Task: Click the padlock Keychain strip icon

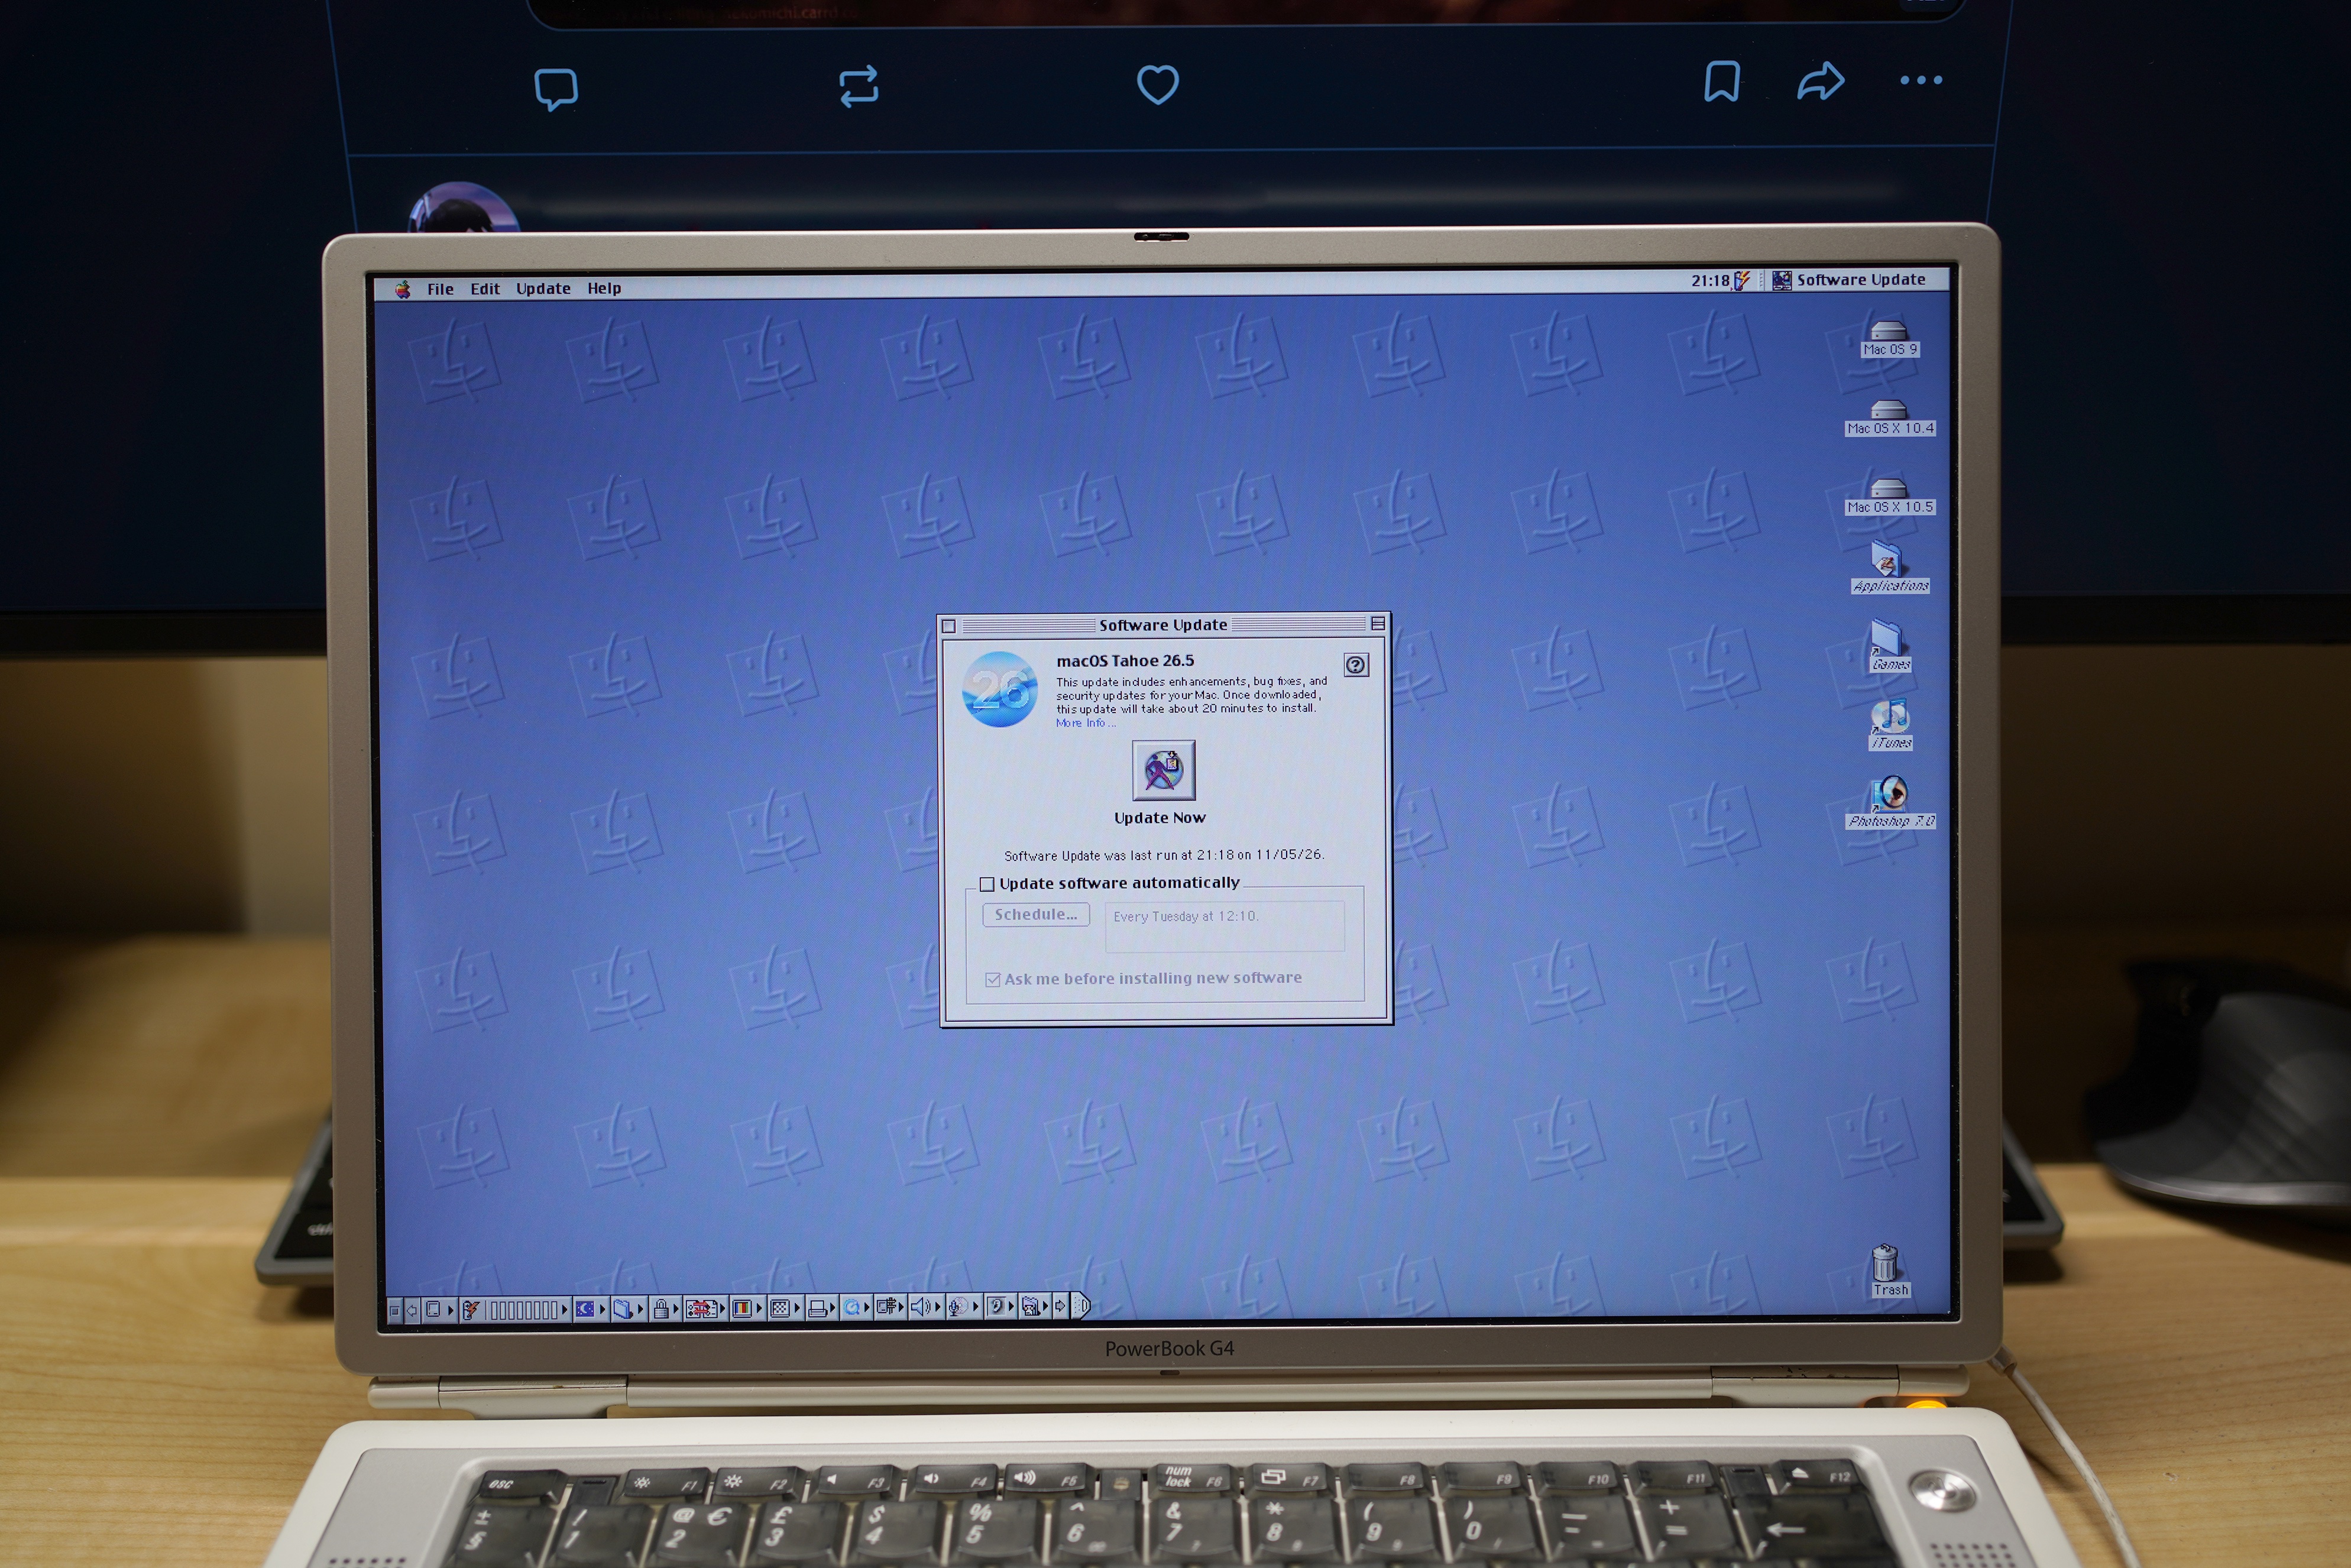Action: coord(661,1308)
